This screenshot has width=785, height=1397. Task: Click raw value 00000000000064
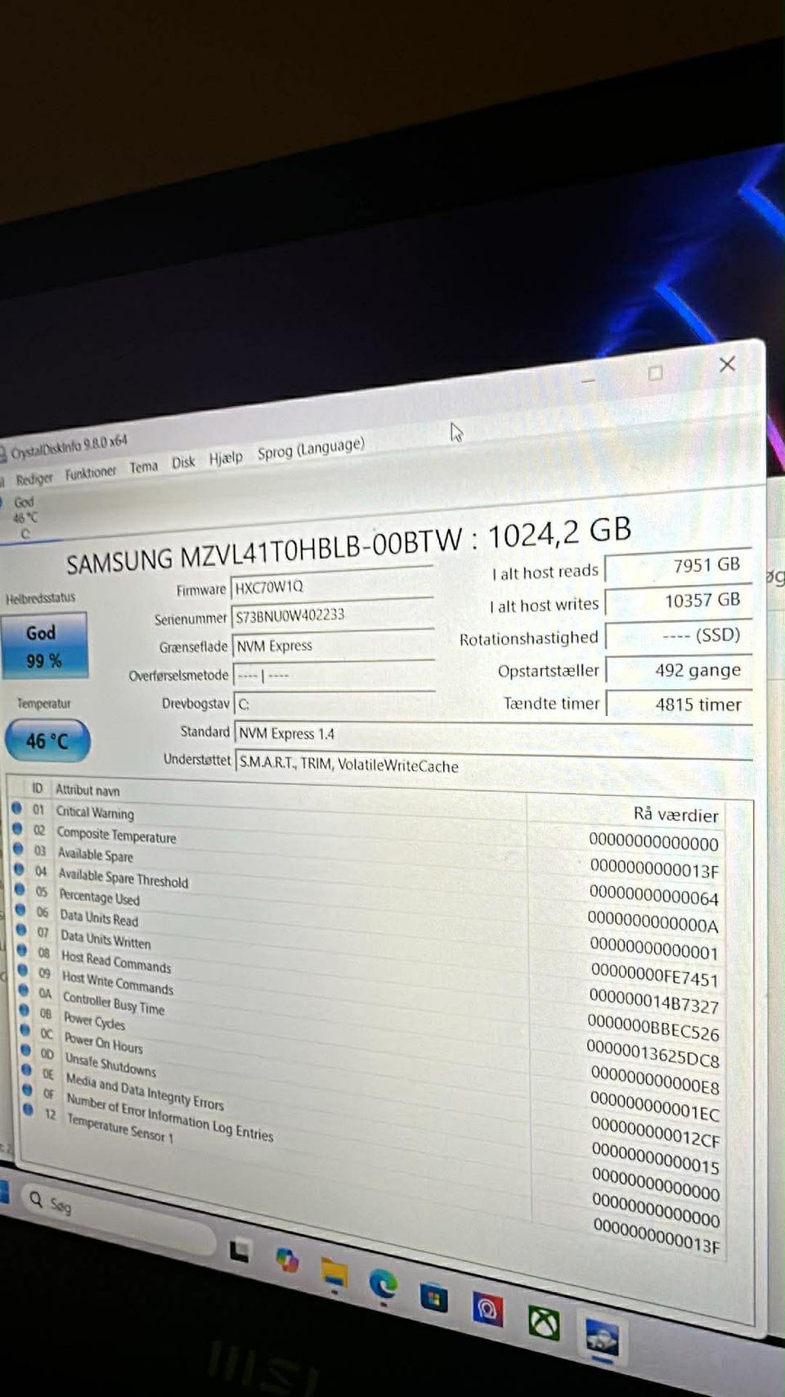click(653, 895)
